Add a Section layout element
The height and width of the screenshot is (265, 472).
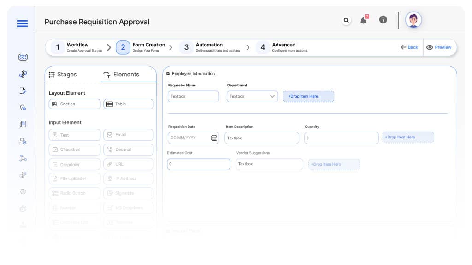coord(74,104)
